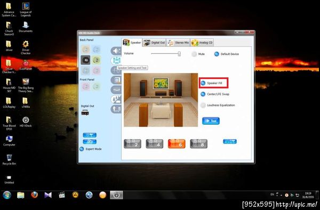This screenshot has width=320, height=210.
Task: Open the environment trees side icon
Action: (116, 100)
